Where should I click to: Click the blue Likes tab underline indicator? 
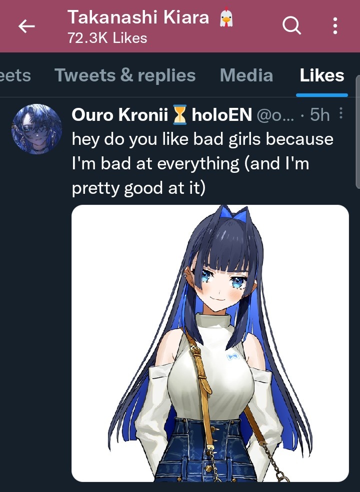(322, 95)
